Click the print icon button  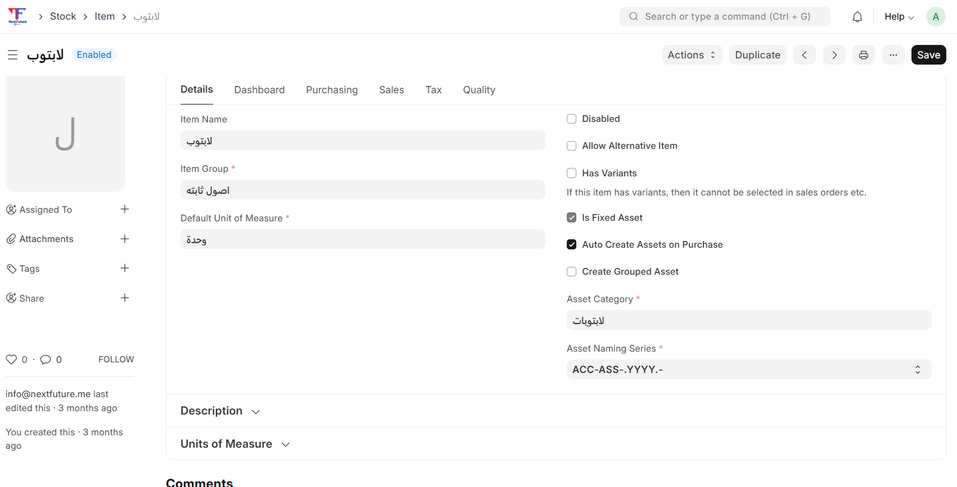pos(863,55)
